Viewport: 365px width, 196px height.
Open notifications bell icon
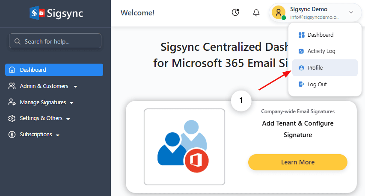[x=256, y=13]
